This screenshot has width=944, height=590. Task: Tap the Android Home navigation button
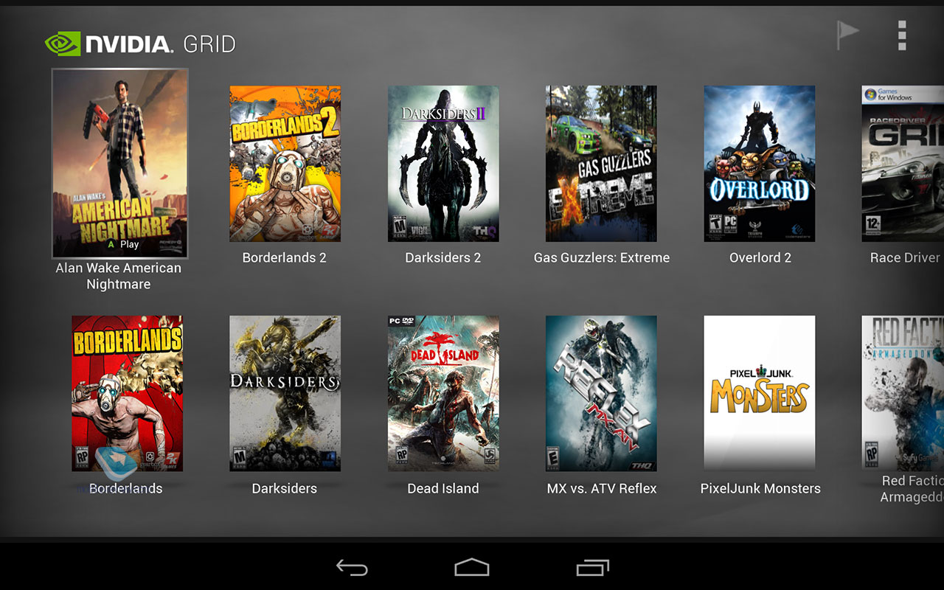click(x=472, y=567)
